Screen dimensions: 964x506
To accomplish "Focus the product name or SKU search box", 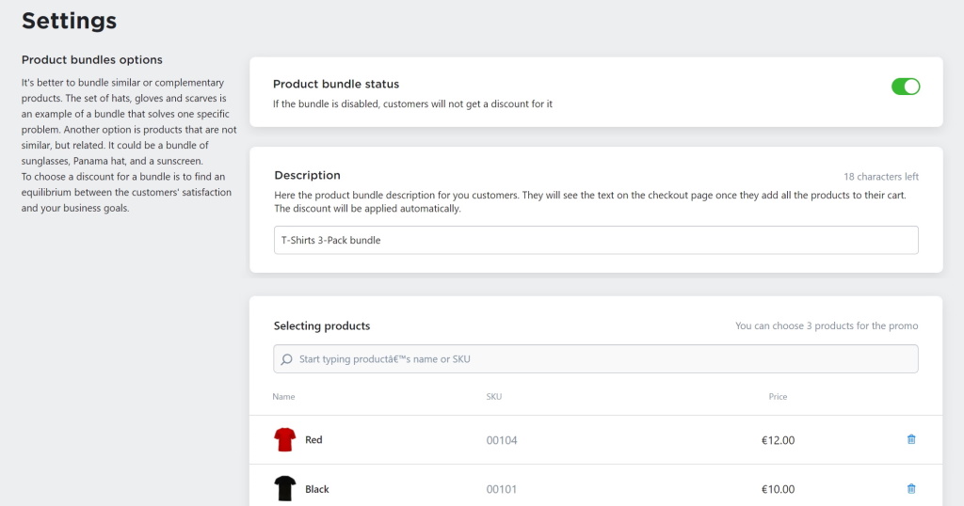I will pos(596,359).
